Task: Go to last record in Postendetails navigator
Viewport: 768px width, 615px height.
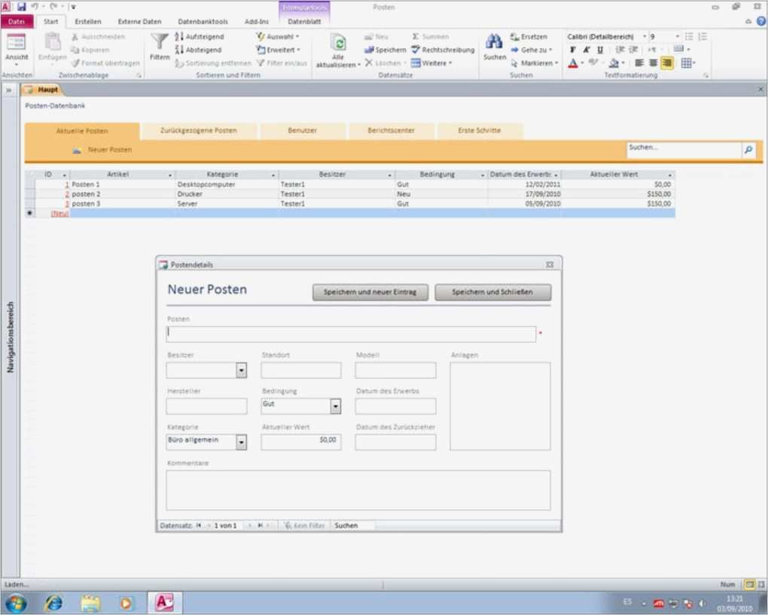Action: 260,526
